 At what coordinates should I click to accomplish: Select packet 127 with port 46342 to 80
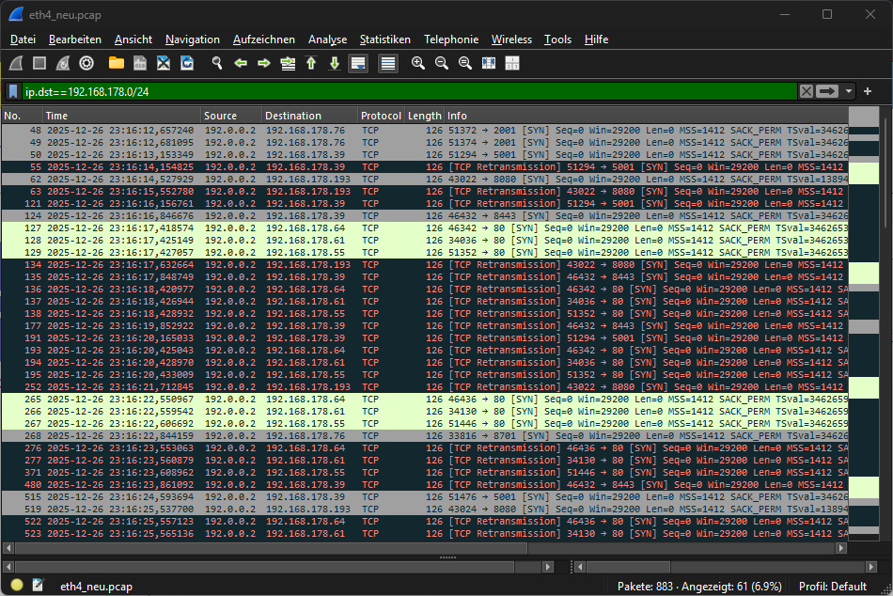pos(425,227)
